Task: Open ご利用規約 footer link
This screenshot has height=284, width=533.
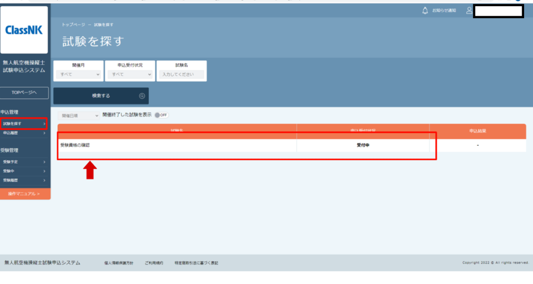Action: pos(154,263)
